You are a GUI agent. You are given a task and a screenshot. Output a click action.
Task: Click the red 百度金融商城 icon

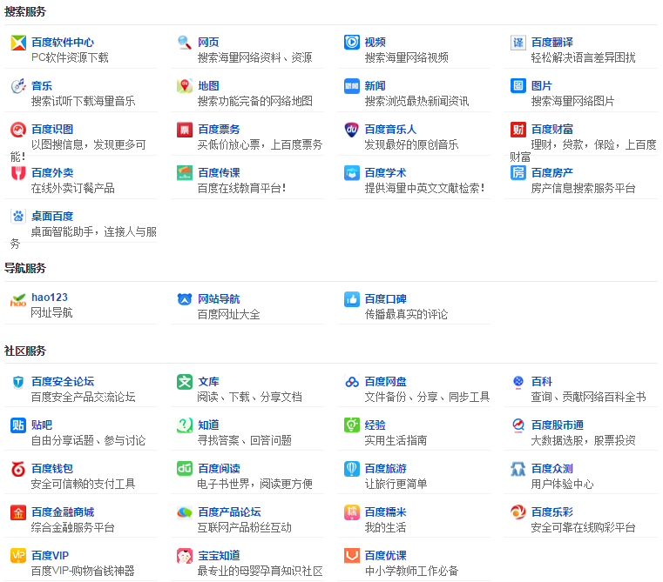18,512
